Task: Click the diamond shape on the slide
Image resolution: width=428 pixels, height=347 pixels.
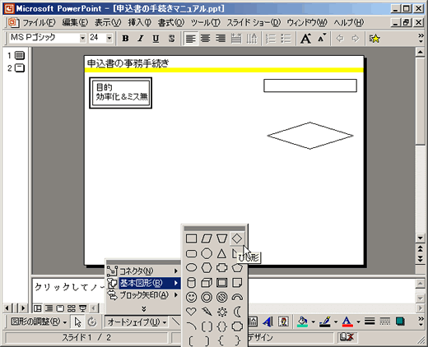Action: pos(310,136)
